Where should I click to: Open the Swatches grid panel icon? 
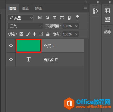(x=107, y=11)
